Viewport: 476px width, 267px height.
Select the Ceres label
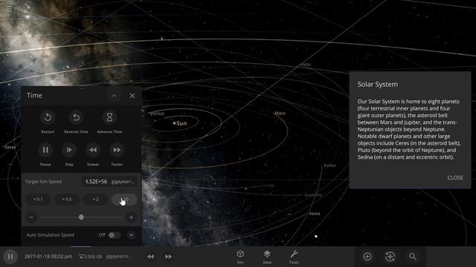point(10,147)
